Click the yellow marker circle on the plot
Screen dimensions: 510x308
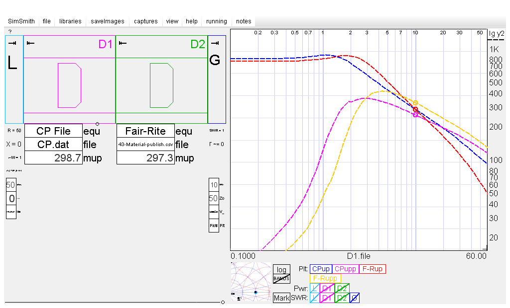click(415, 103)
